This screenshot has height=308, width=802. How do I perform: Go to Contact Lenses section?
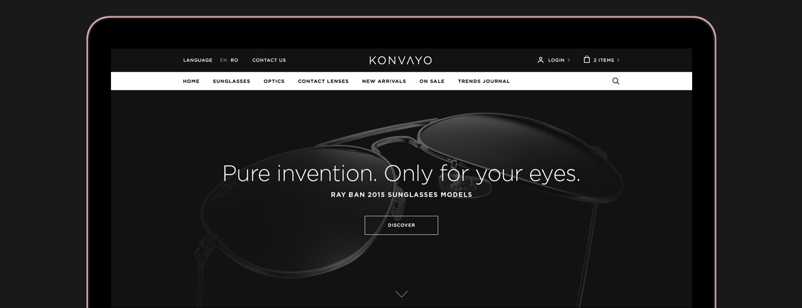click(323, 81)
